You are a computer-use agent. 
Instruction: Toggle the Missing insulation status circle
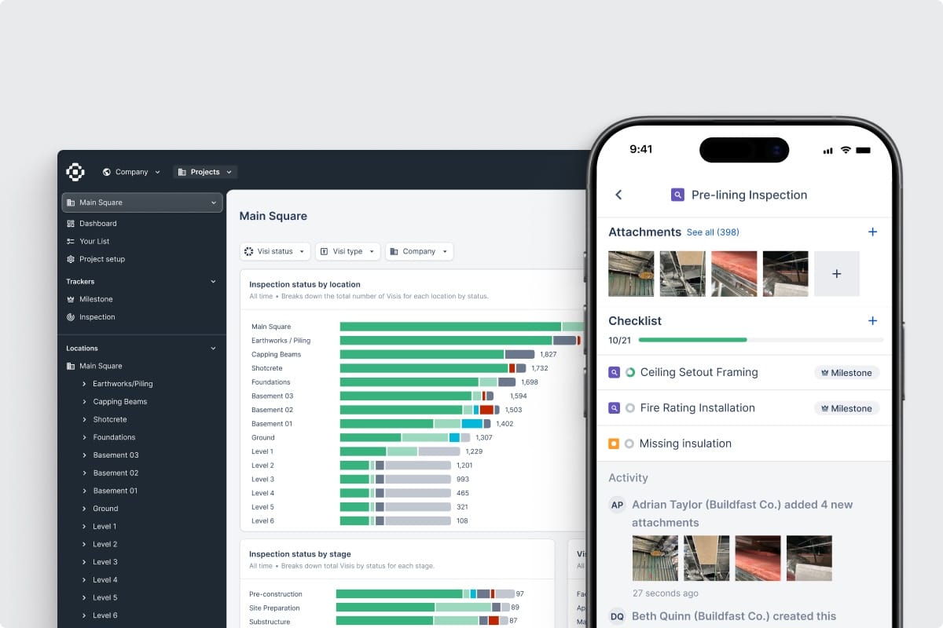(629, 444)
